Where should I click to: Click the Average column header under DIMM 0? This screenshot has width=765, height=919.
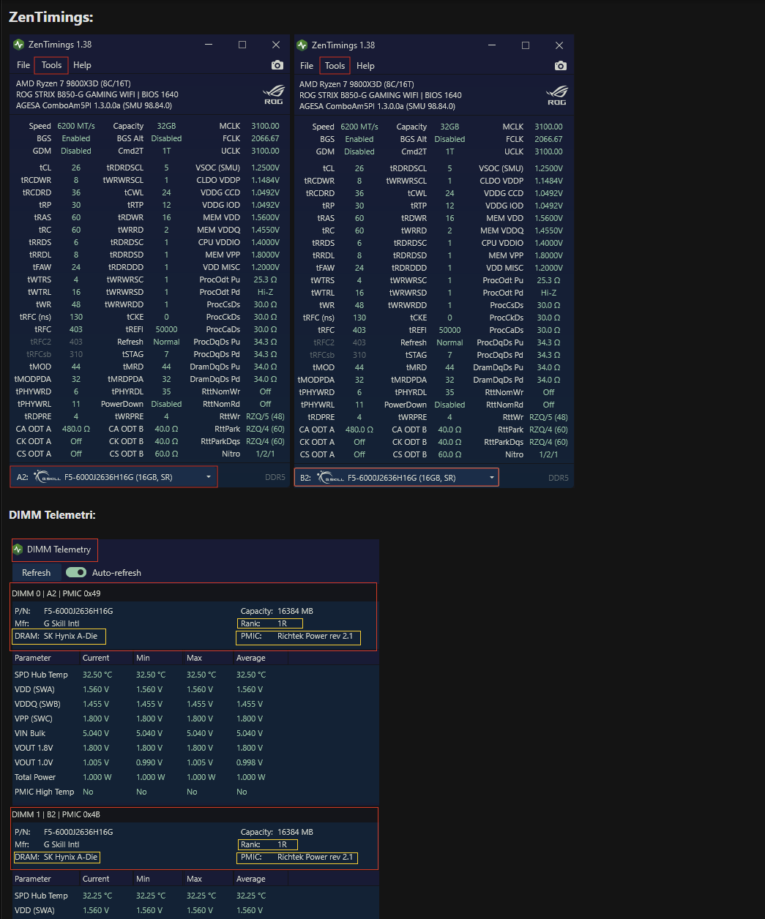point(251,658)
